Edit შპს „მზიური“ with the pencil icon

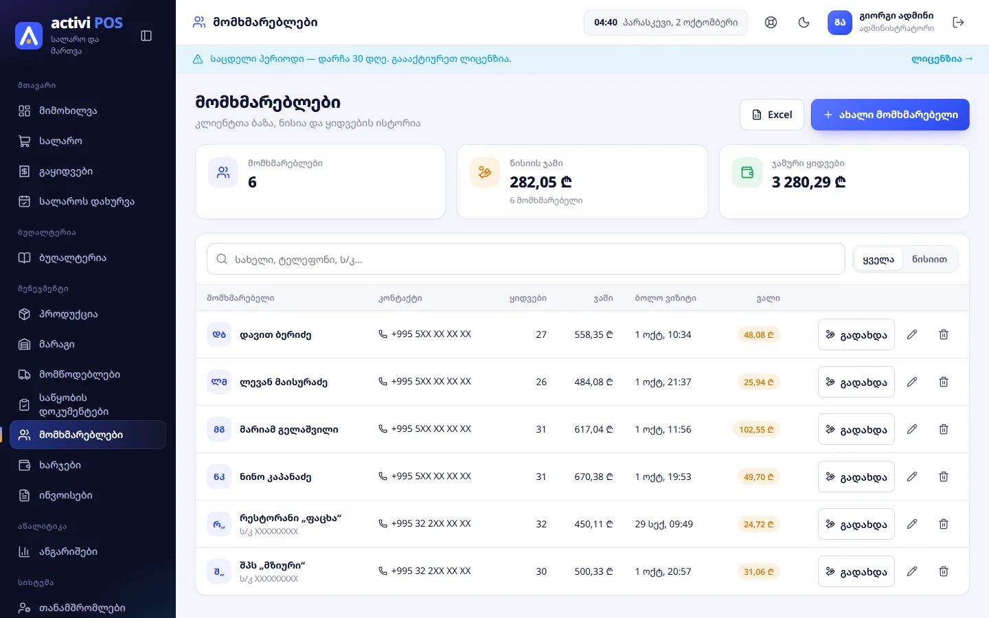pos(912,571)
